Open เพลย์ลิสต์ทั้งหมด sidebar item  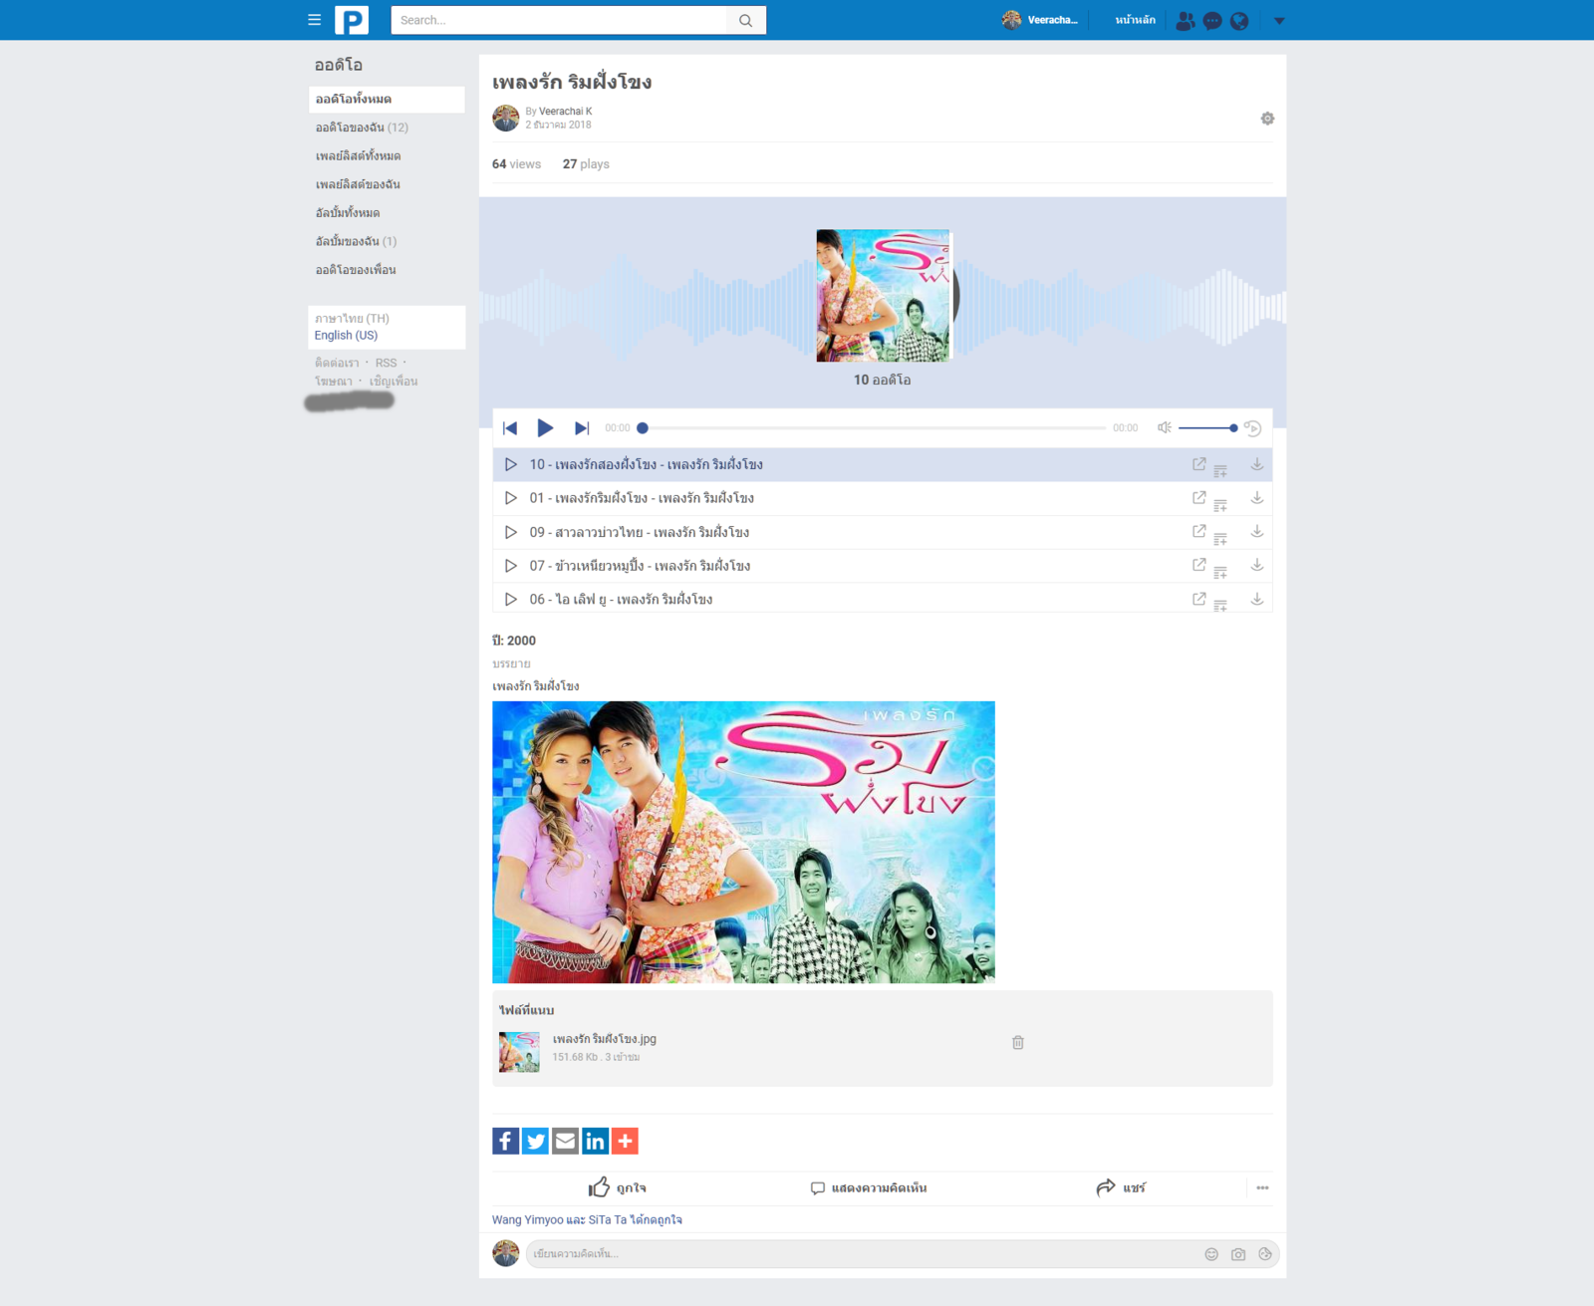(x=358, y=156)
